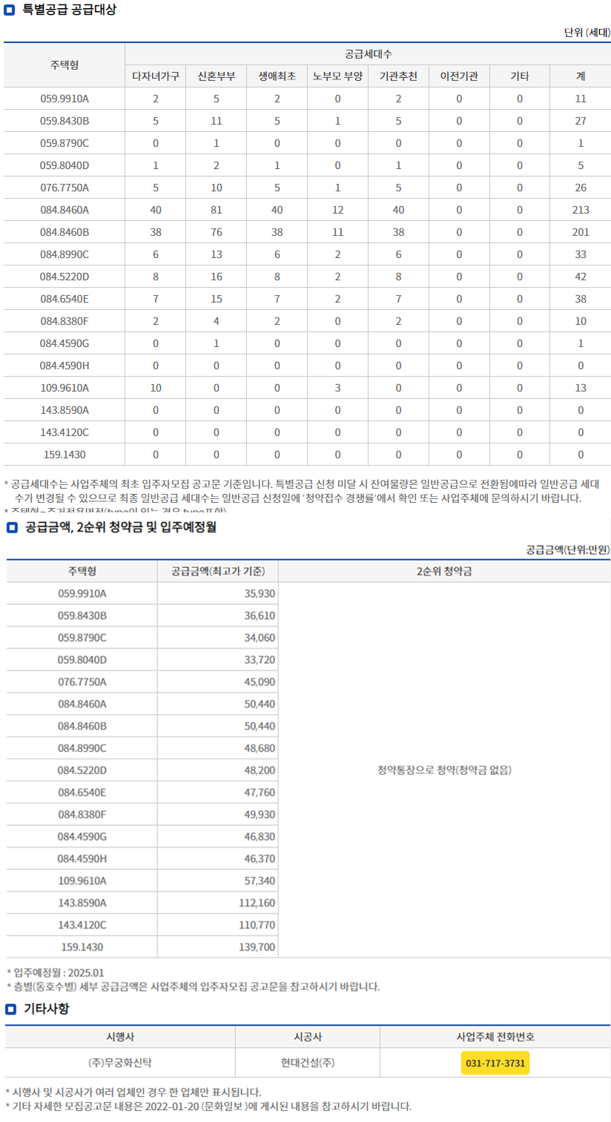Click the 시공사 column header
The image size is (611, 1122).
coord(308,1037)
